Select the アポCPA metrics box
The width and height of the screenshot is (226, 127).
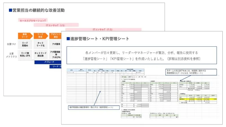[x=55, y=54]
